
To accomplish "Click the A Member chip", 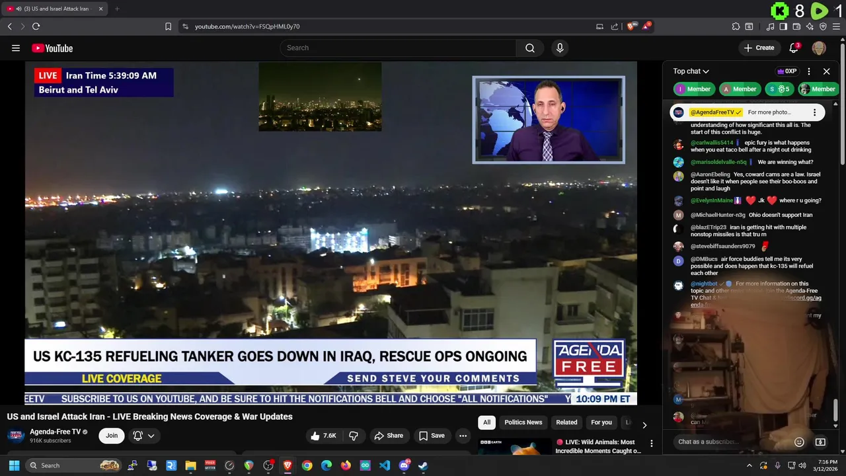I will (x=739, y=89).
